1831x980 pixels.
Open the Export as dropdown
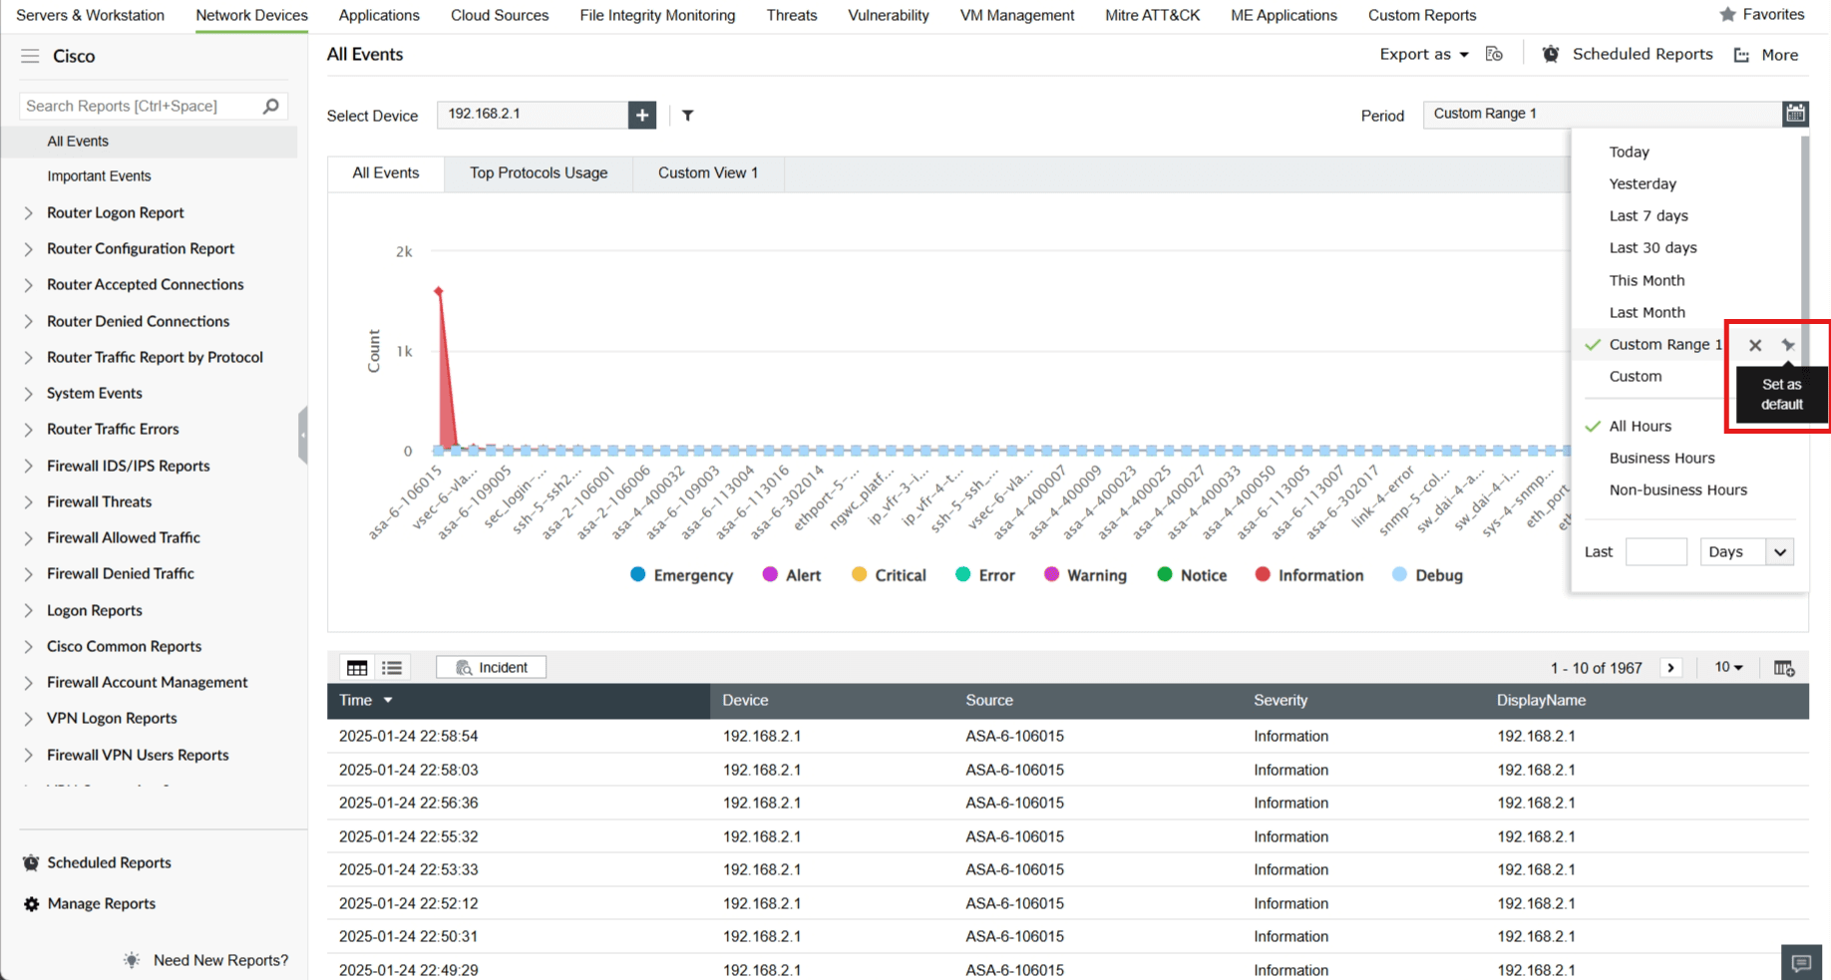click(x=1423, y=55)
